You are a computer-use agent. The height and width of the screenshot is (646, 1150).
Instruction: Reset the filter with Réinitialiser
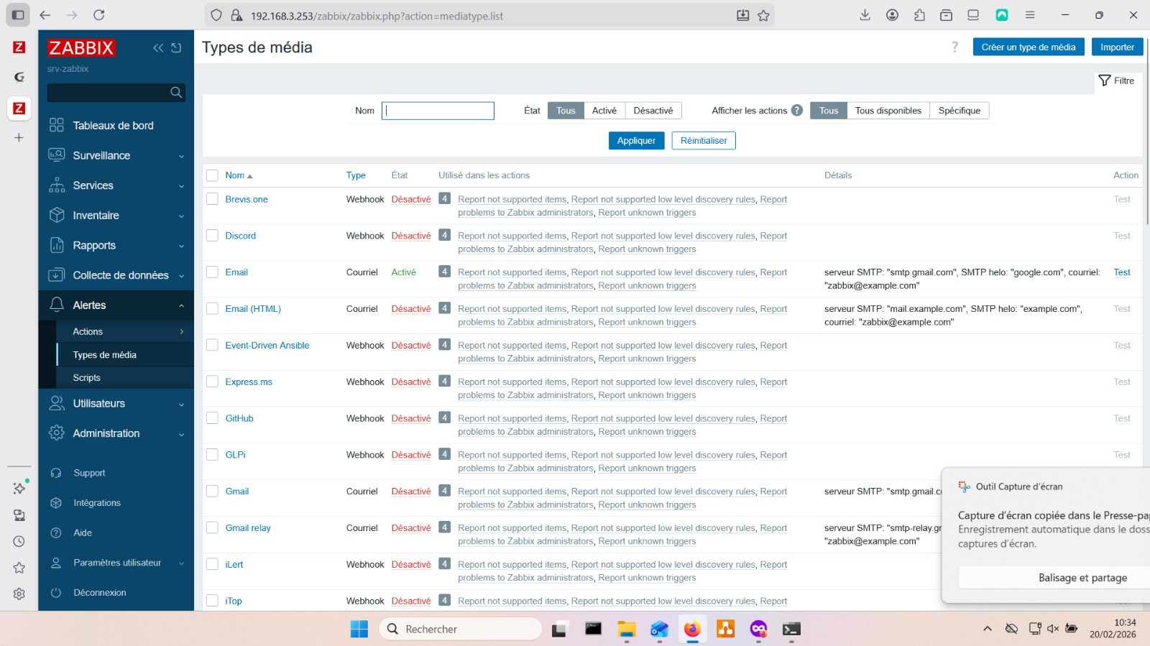click(704, 141)
